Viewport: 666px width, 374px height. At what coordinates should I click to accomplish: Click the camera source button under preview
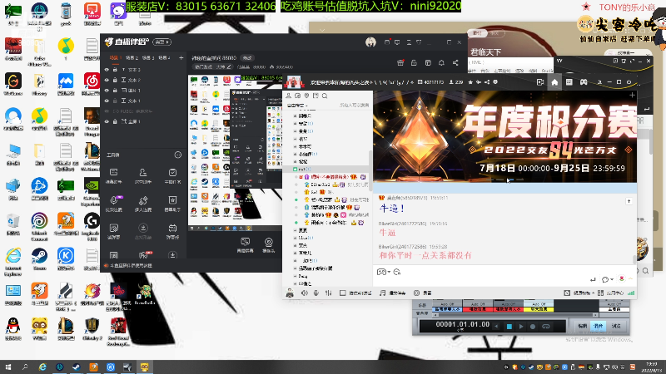tap(269, 245)
